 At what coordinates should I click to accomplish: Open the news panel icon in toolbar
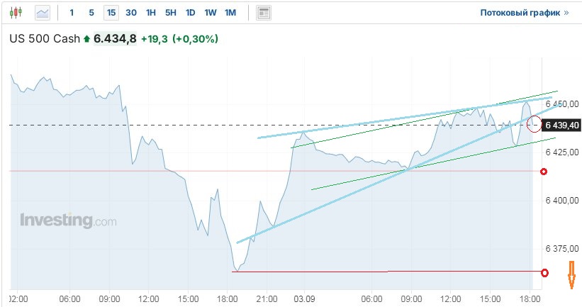coord(264,13)
